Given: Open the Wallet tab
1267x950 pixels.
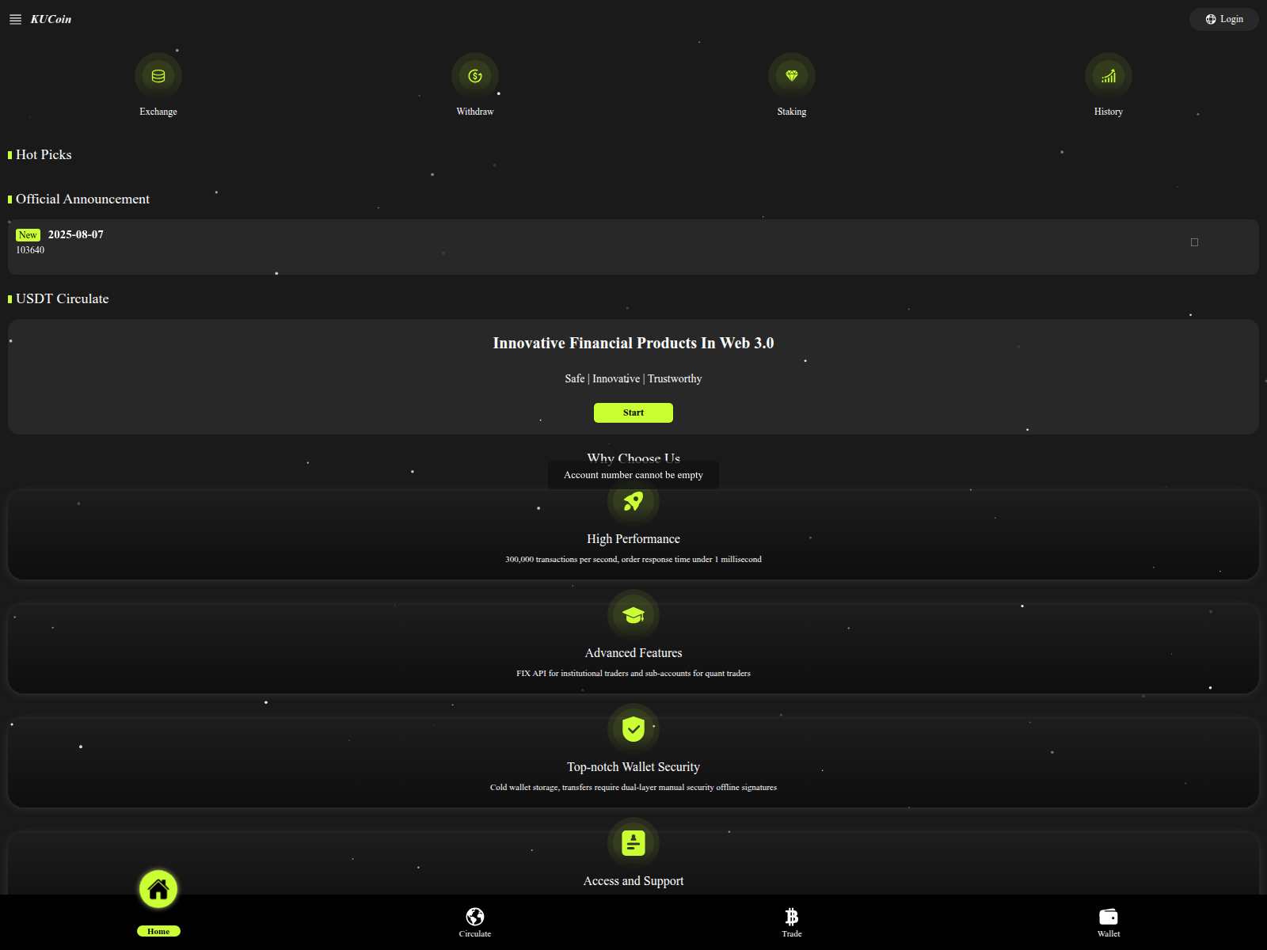Looking at the screenshot, I should point(1109,921).
